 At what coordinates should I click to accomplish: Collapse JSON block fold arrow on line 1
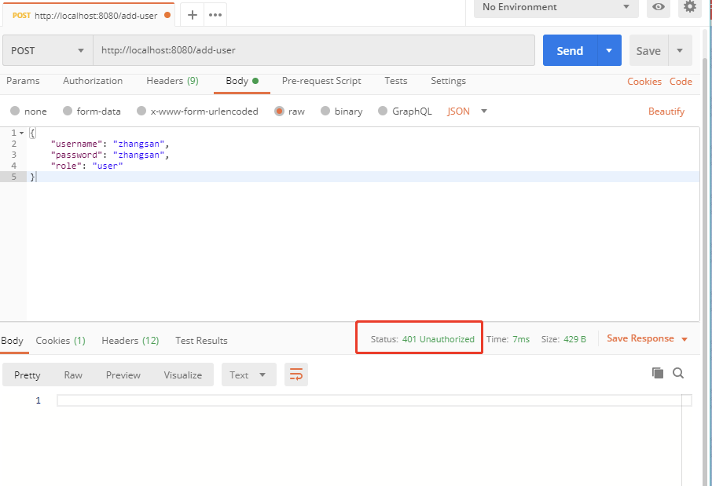(x=21, y=133)
